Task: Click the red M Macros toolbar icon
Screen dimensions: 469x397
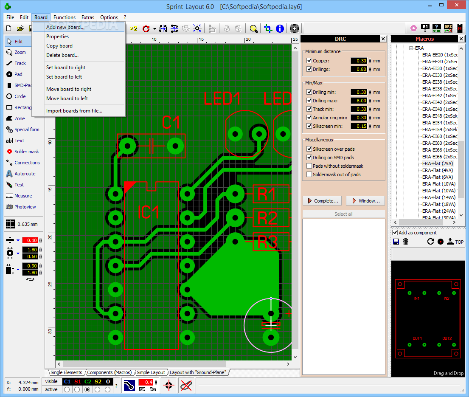Action: (460, 28)
